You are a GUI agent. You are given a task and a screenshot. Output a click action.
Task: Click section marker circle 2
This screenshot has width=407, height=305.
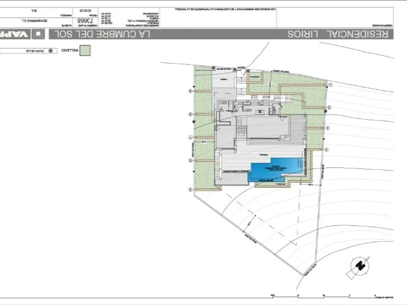tap(329, 107)
